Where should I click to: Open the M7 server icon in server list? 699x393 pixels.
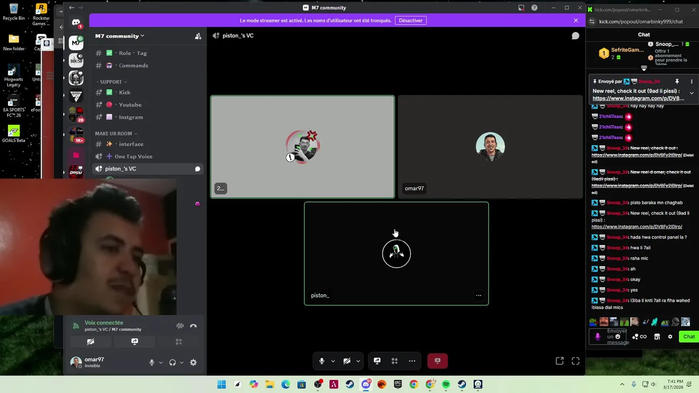tap(76, 43)
